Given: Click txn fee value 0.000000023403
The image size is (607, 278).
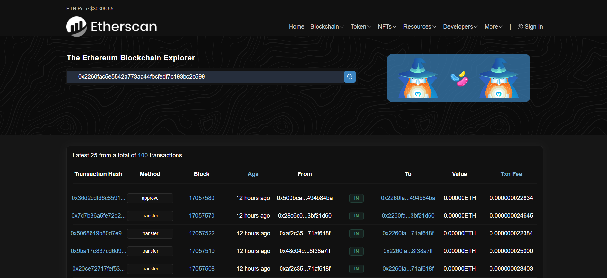Looking at the screenshot, I should pyautogui.click(x=511, y=269).
